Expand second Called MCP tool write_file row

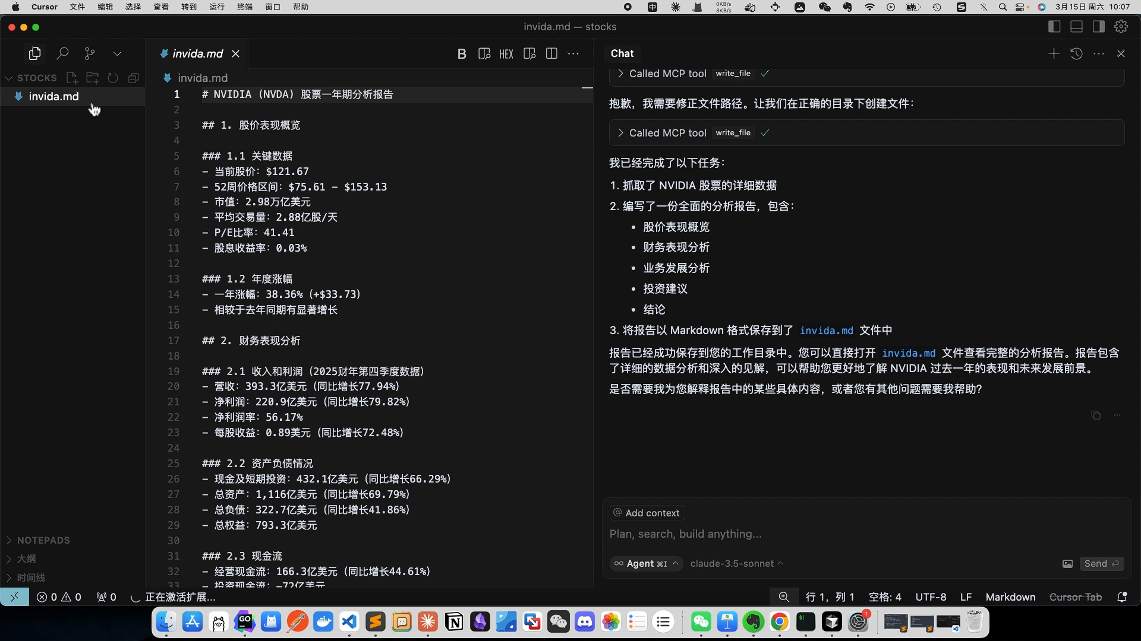coord(866,133)
